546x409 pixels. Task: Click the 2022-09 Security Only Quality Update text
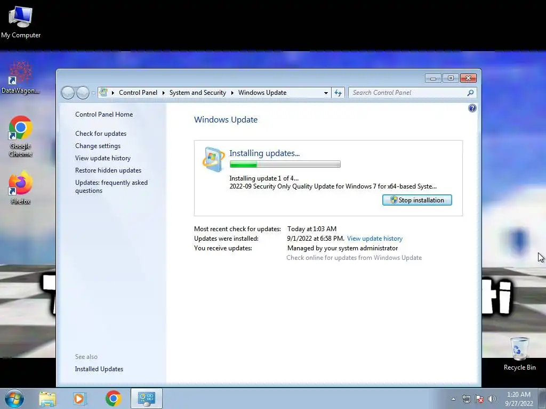coord(333,186)
